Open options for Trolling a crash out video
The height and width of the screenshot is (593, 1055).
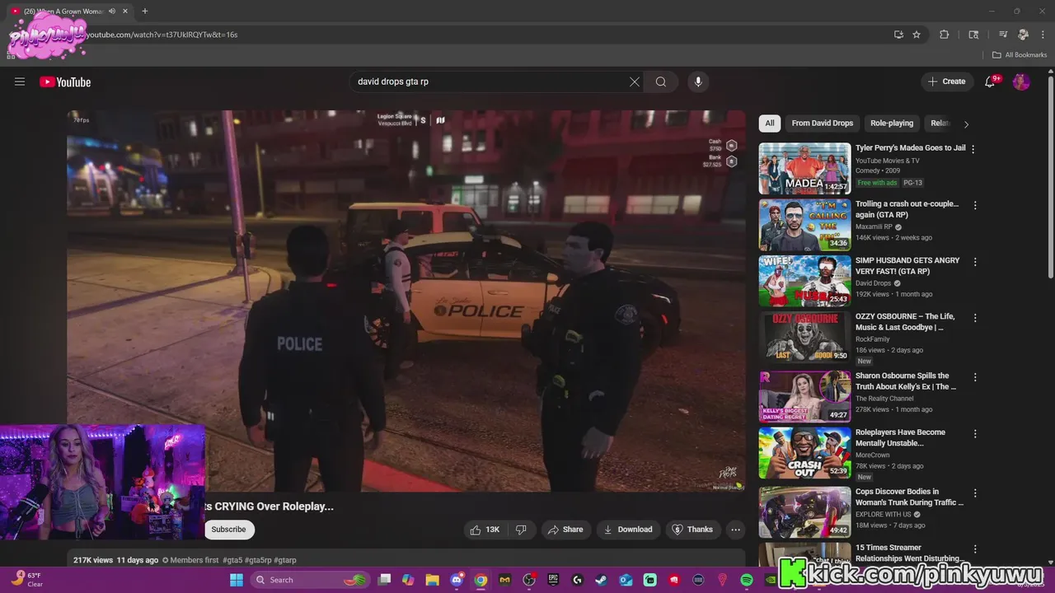coord(975,205)
